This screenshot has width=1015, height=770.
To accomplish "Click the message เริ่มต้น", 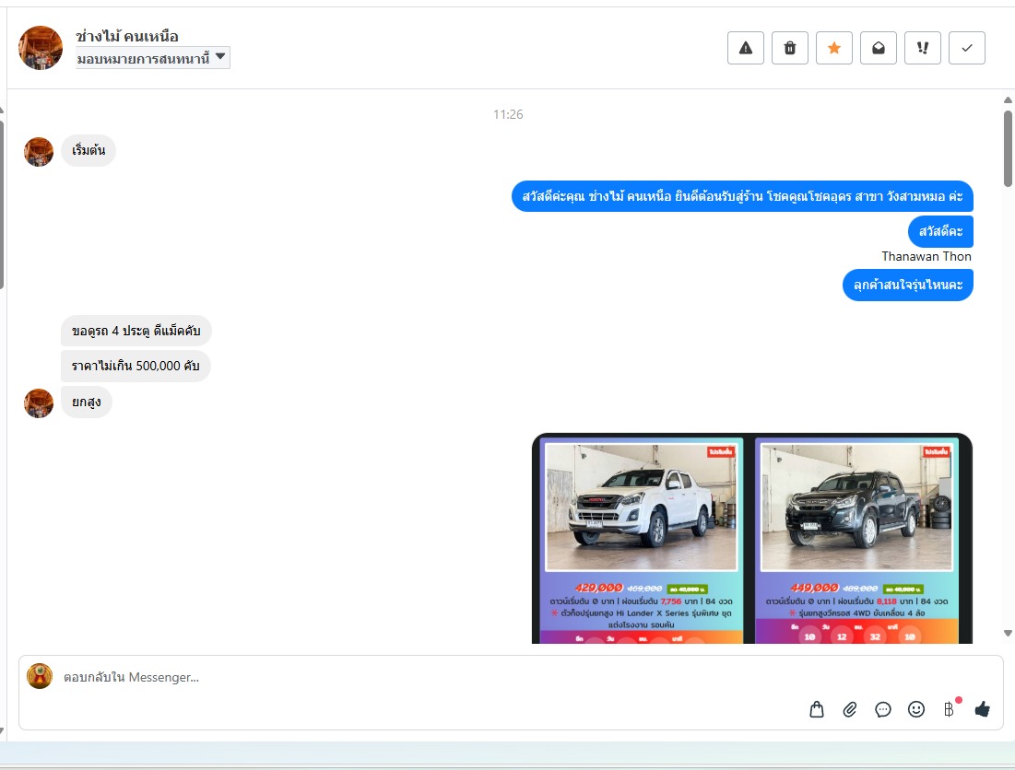I will 89,151.
